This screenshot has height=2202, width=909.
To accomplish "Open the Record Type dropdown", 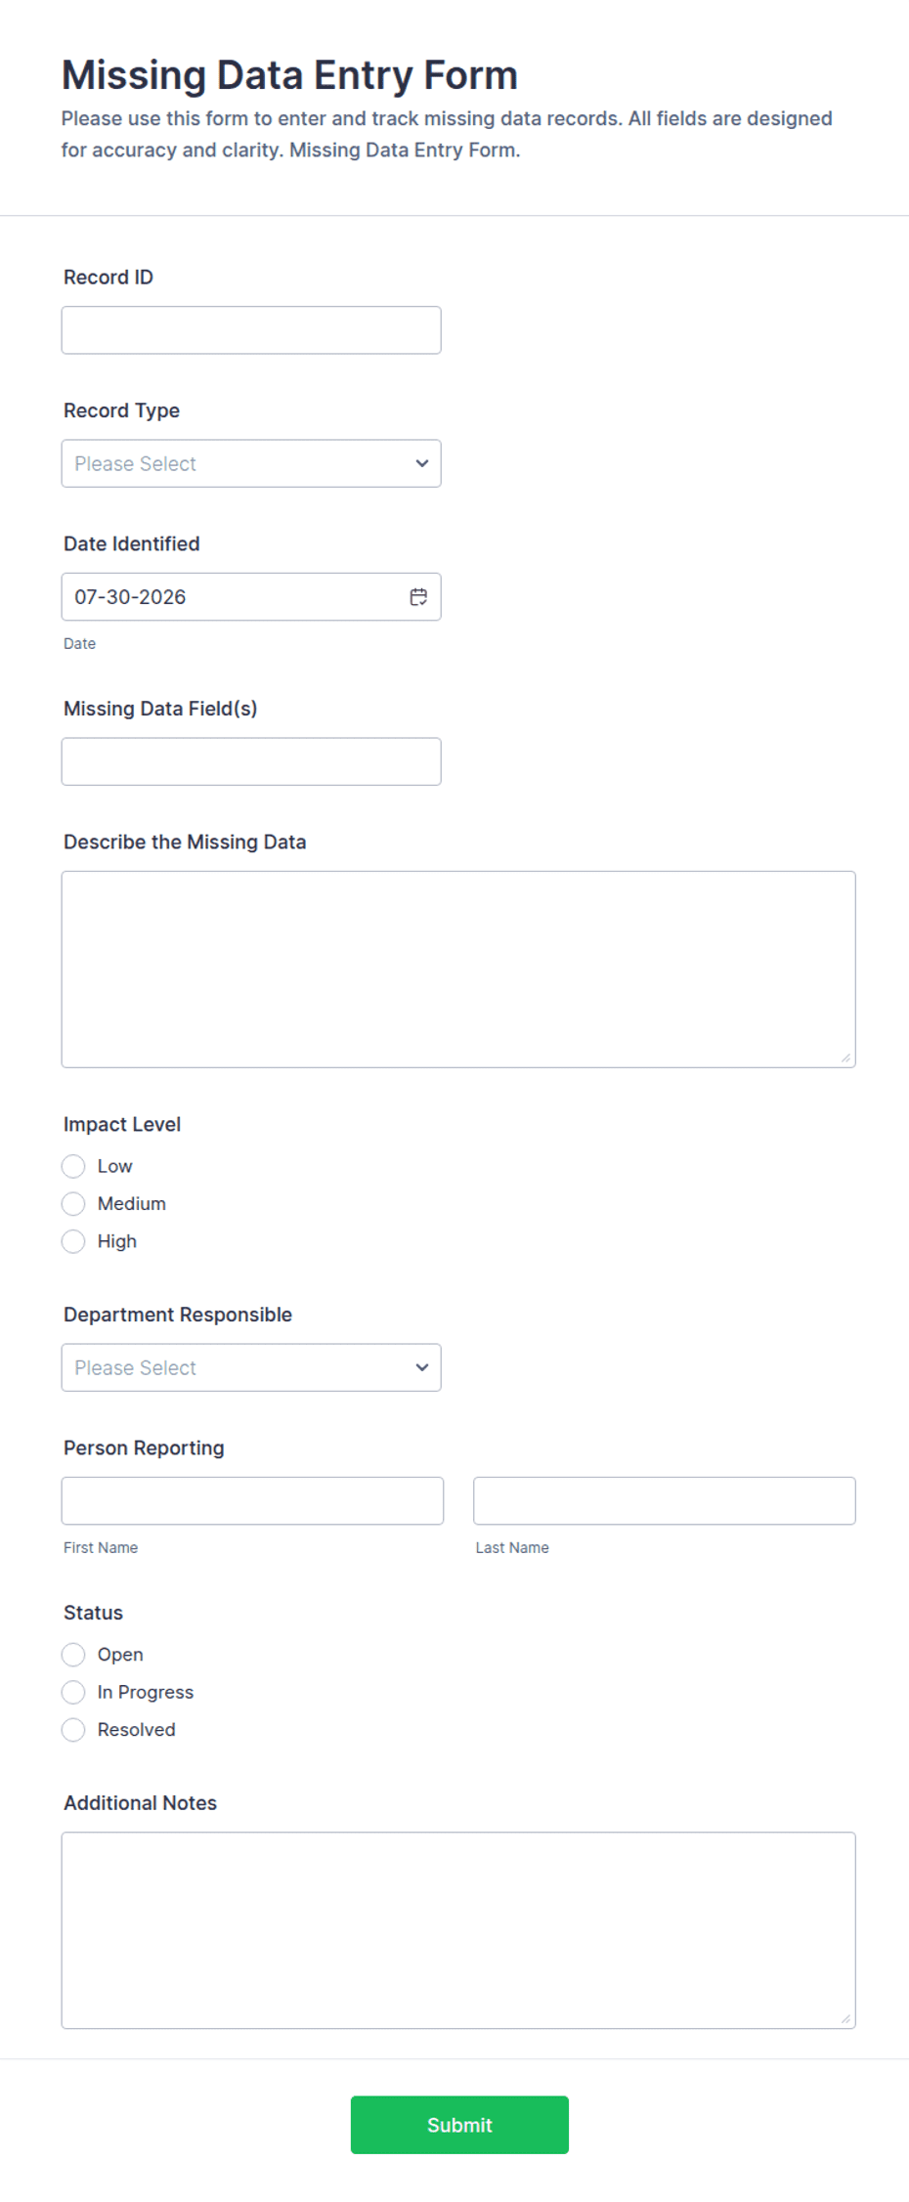I will point(251,463).
